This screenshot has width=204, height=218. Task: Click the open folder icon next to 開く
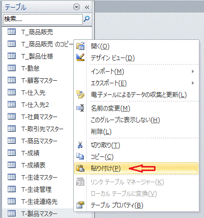pyautogui.click(x=80, y=46)
